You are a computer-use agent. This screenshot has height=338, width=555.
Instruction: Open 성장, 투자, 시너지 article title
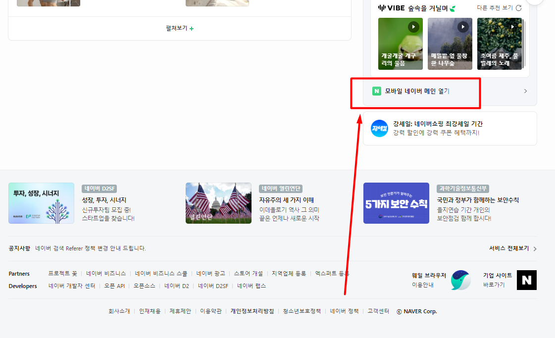[104, 200]
